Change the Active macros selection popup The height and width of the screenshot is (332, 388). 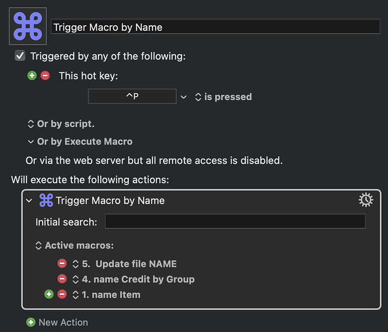[x=74, y=246]
